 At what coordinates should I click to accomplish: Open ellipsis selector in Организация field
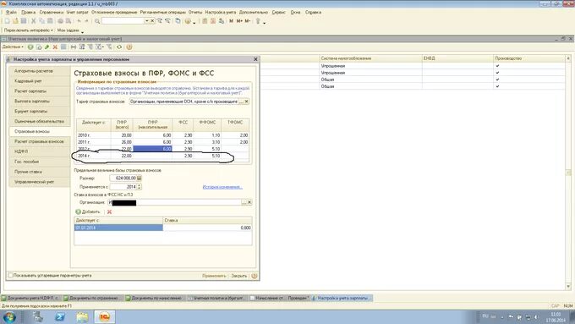pos(244,202)
